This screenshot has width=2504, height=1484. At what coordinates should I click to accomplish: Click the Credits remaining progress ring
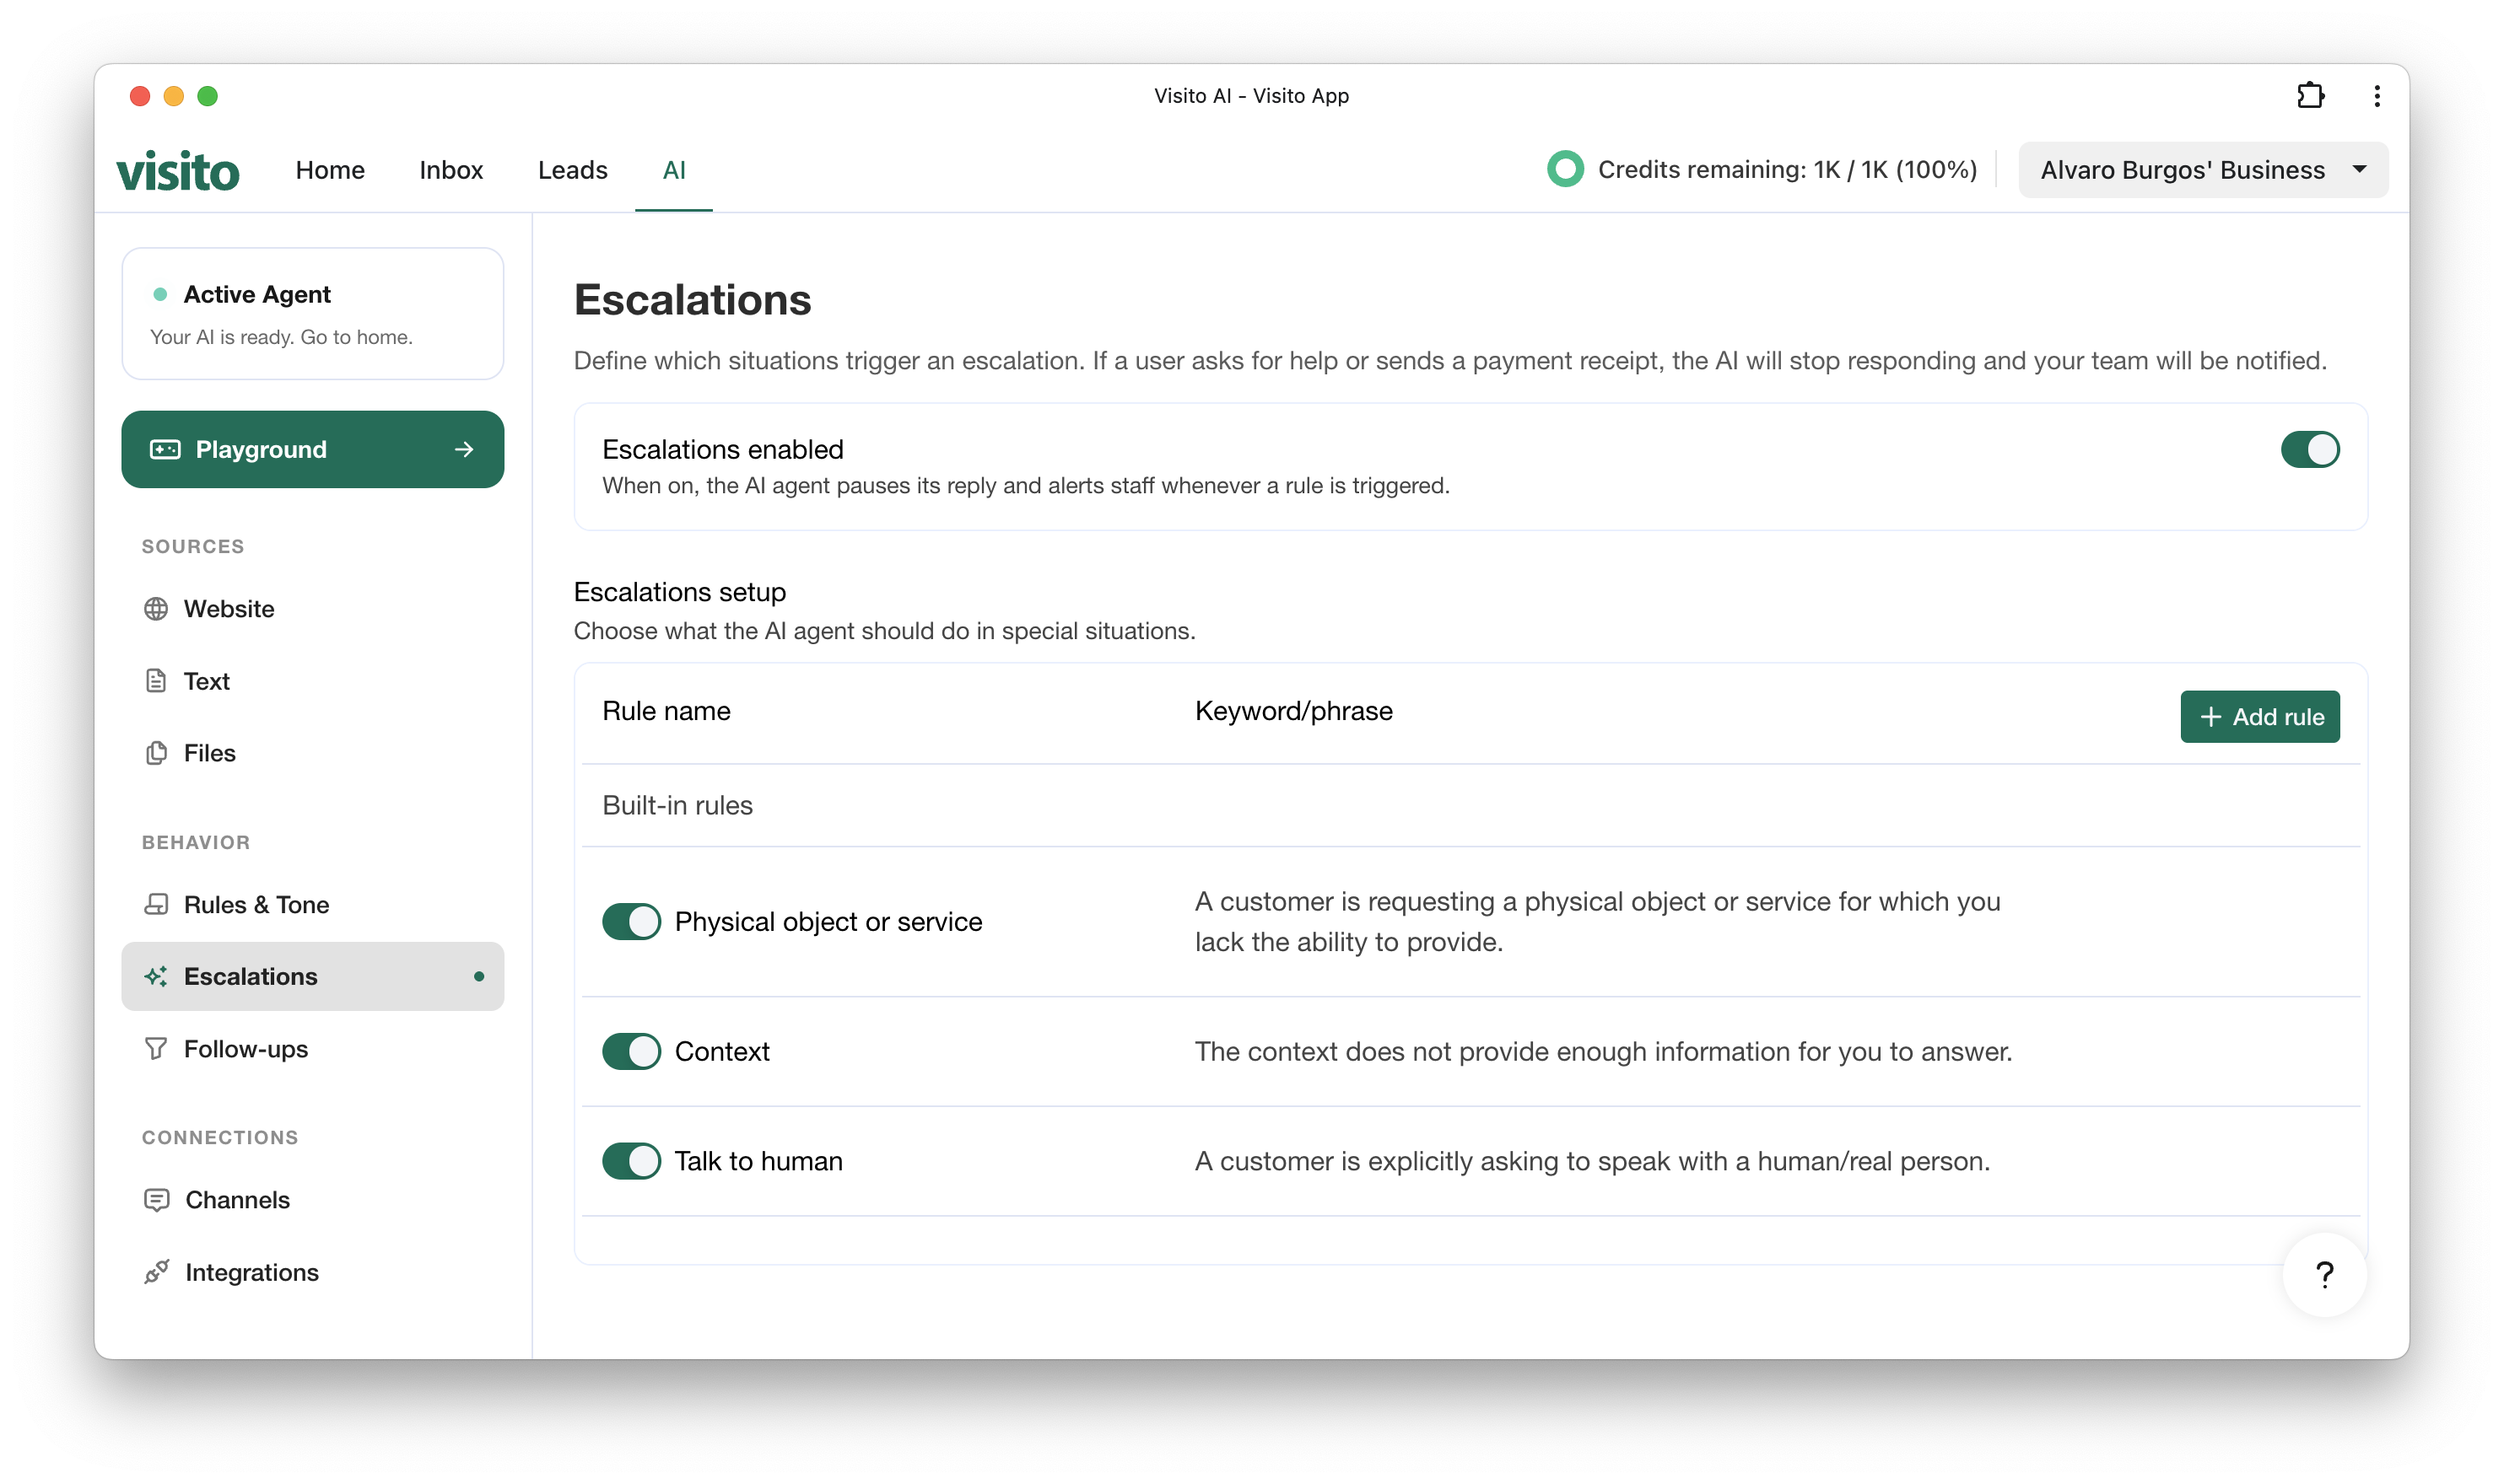[x=1565, y=169]
